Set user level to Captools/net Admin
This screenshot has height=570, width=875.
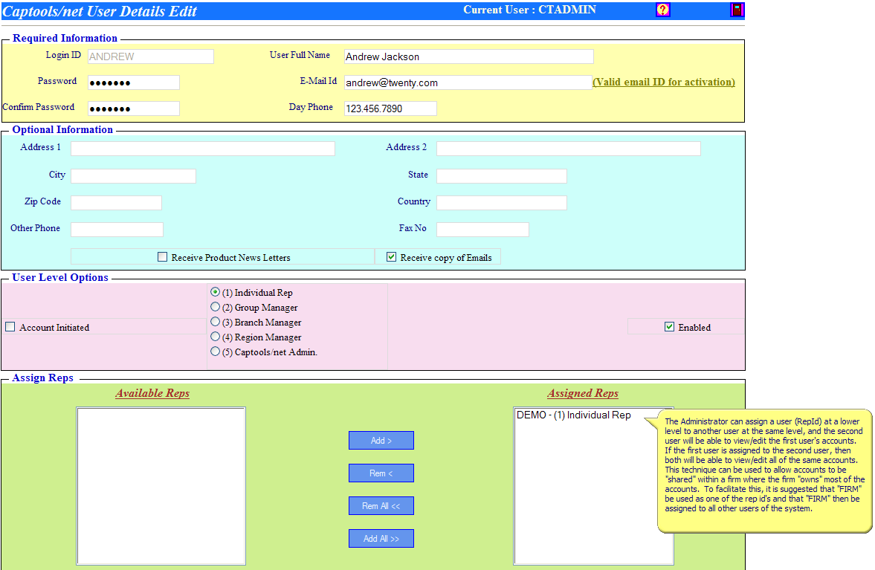pos(216,352)
